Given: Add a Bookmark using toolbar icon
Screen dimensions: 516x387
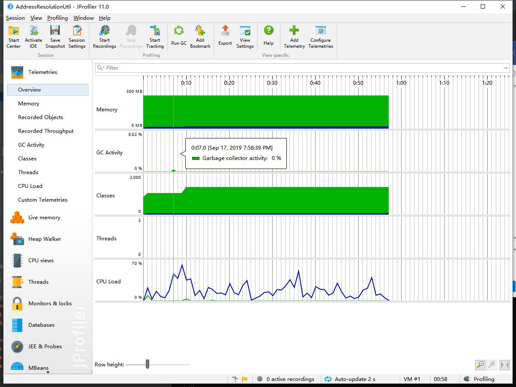Looking at the screenshot, I should pos(200,31).
